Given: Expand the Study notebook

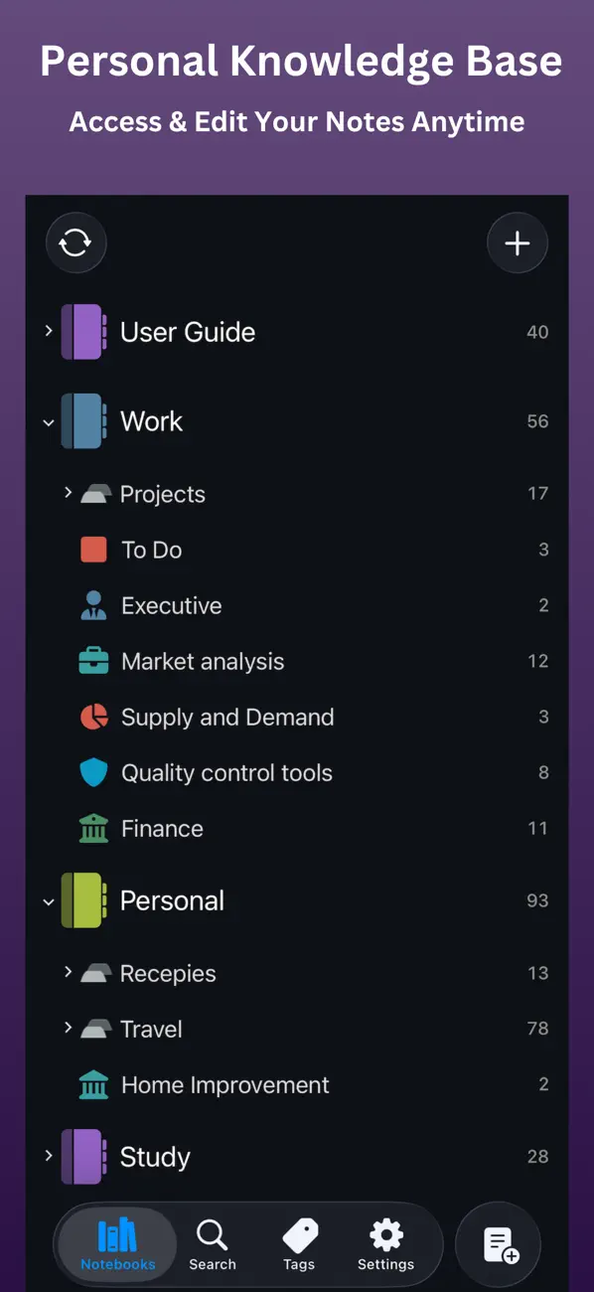Looking at the screenshot, I should [x=48, y=1156].
